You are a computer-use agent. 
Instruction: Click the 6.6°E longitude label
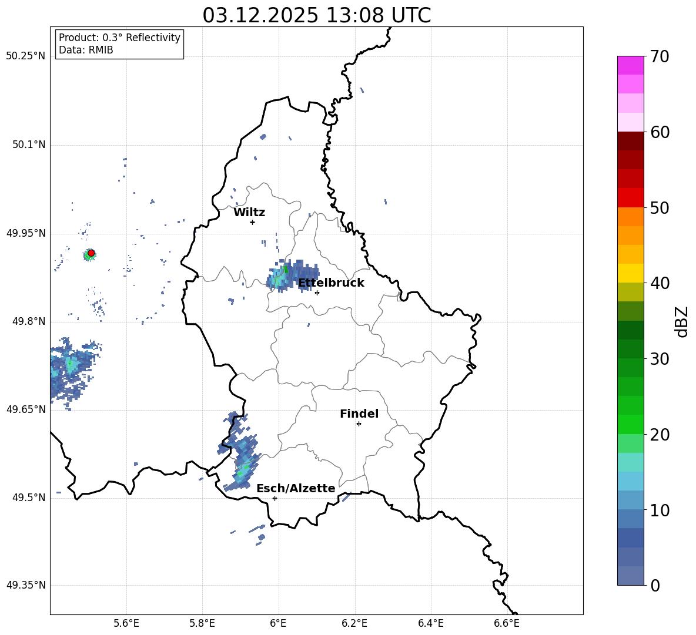click(507, 623)
